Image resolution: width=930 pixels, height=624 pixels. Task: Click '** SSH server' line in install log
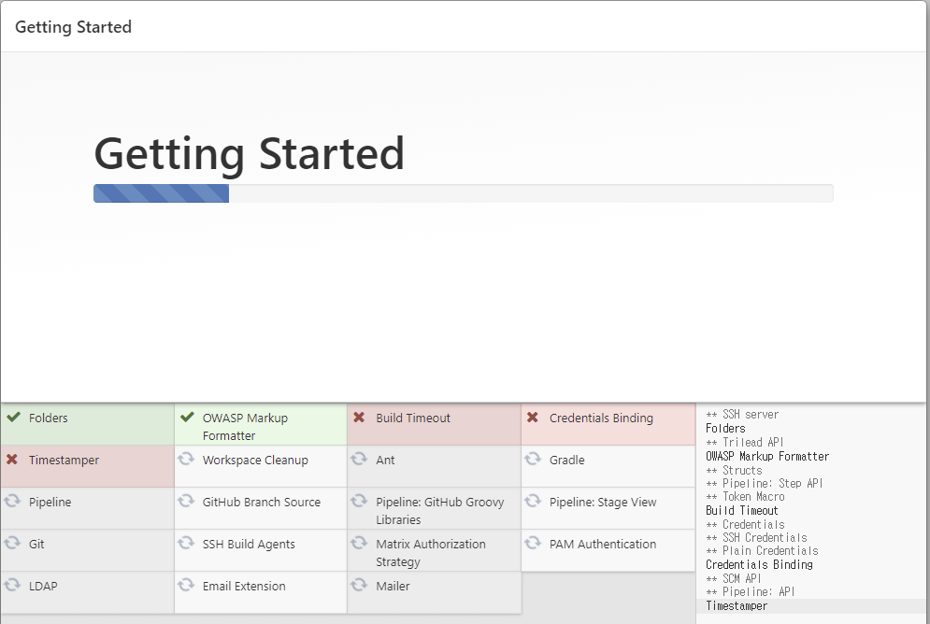742,414
